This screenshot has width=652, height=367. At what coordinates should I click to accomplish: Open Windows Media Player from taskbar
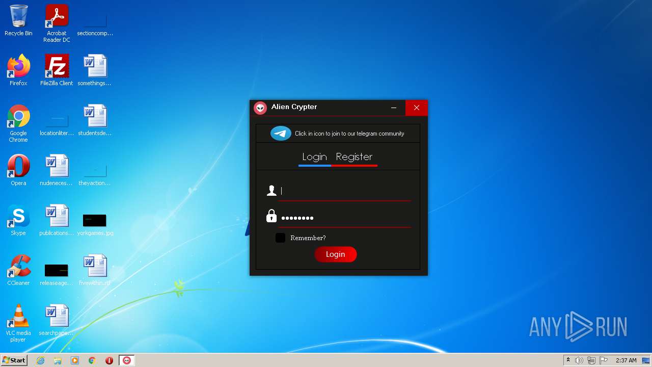click(x=75, y=360)
